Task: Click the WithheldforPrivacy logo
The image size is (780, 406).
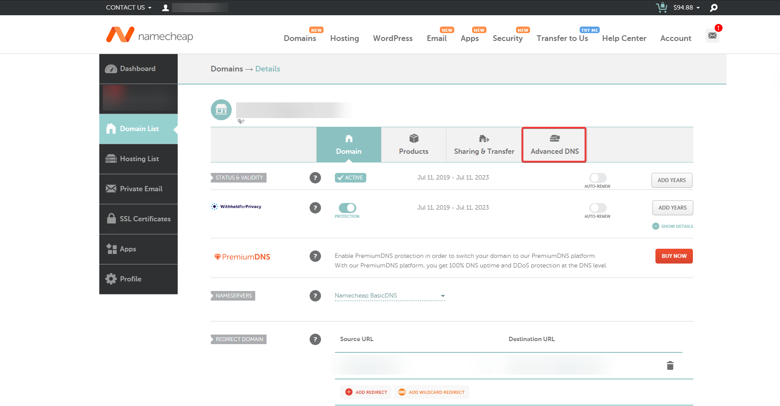Action: (x=236, y=206)
